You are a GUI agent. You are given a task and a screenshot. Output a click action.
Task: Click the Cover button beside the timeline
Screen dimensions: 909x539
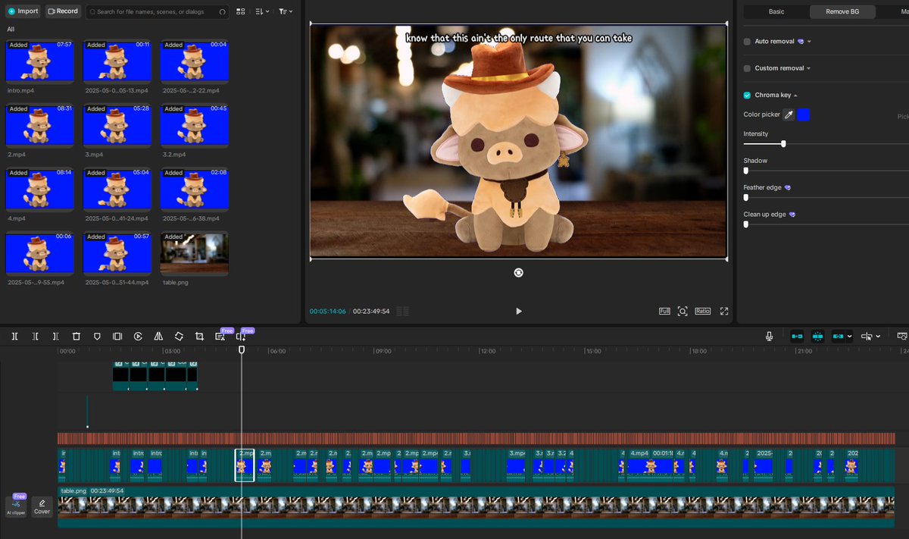pos(42,506)
